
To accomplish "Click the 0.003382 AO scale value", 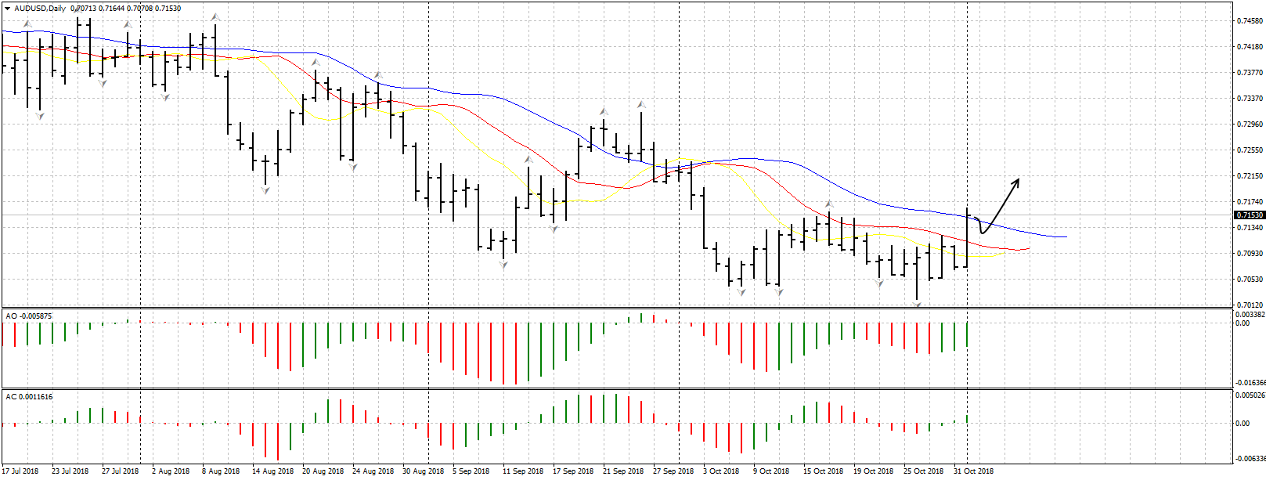I will [x=1250, y=315].
